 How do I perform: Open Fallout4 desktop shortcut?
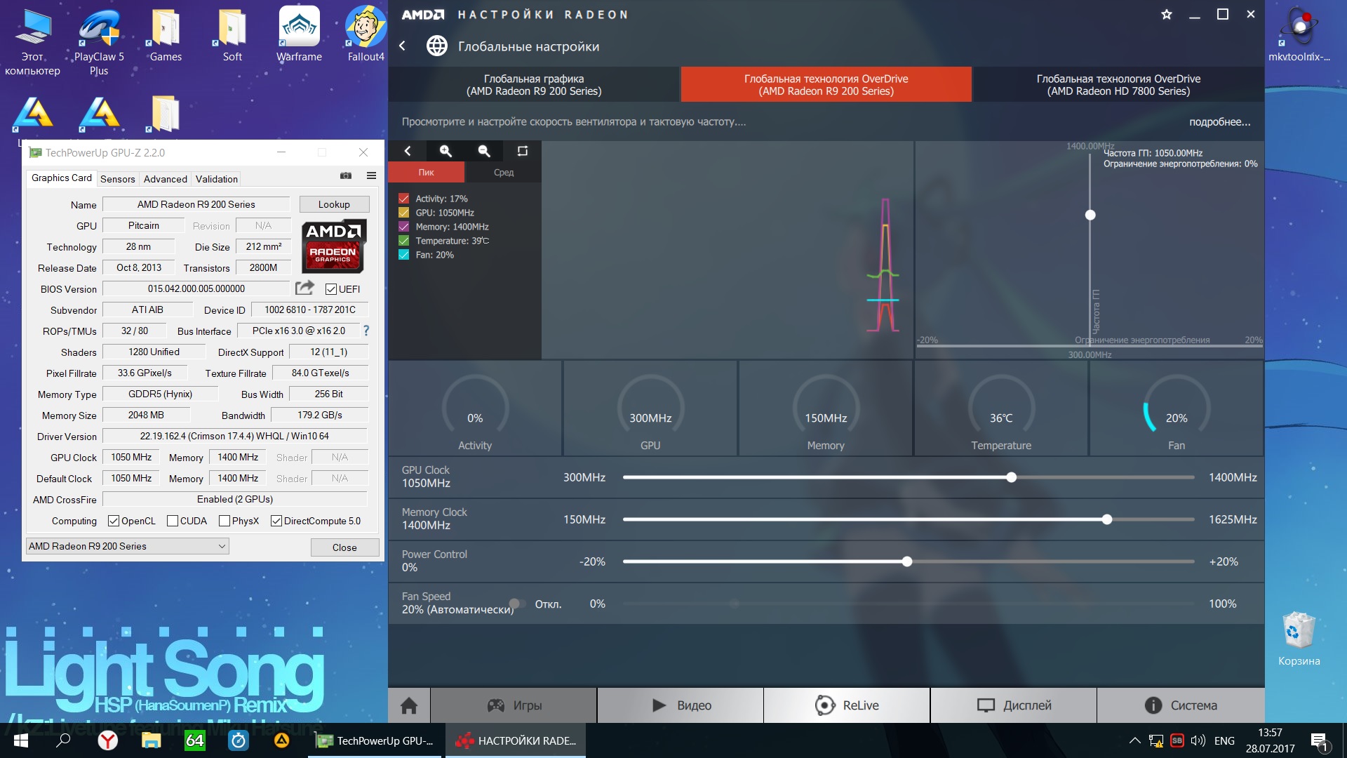click(x=366, y=35)
